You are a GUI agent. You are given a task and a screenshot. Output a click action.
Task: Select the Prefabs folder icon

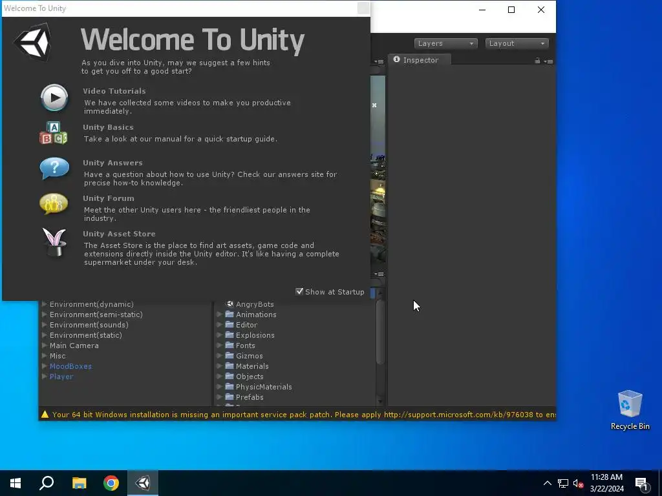(x=230, y=397)
